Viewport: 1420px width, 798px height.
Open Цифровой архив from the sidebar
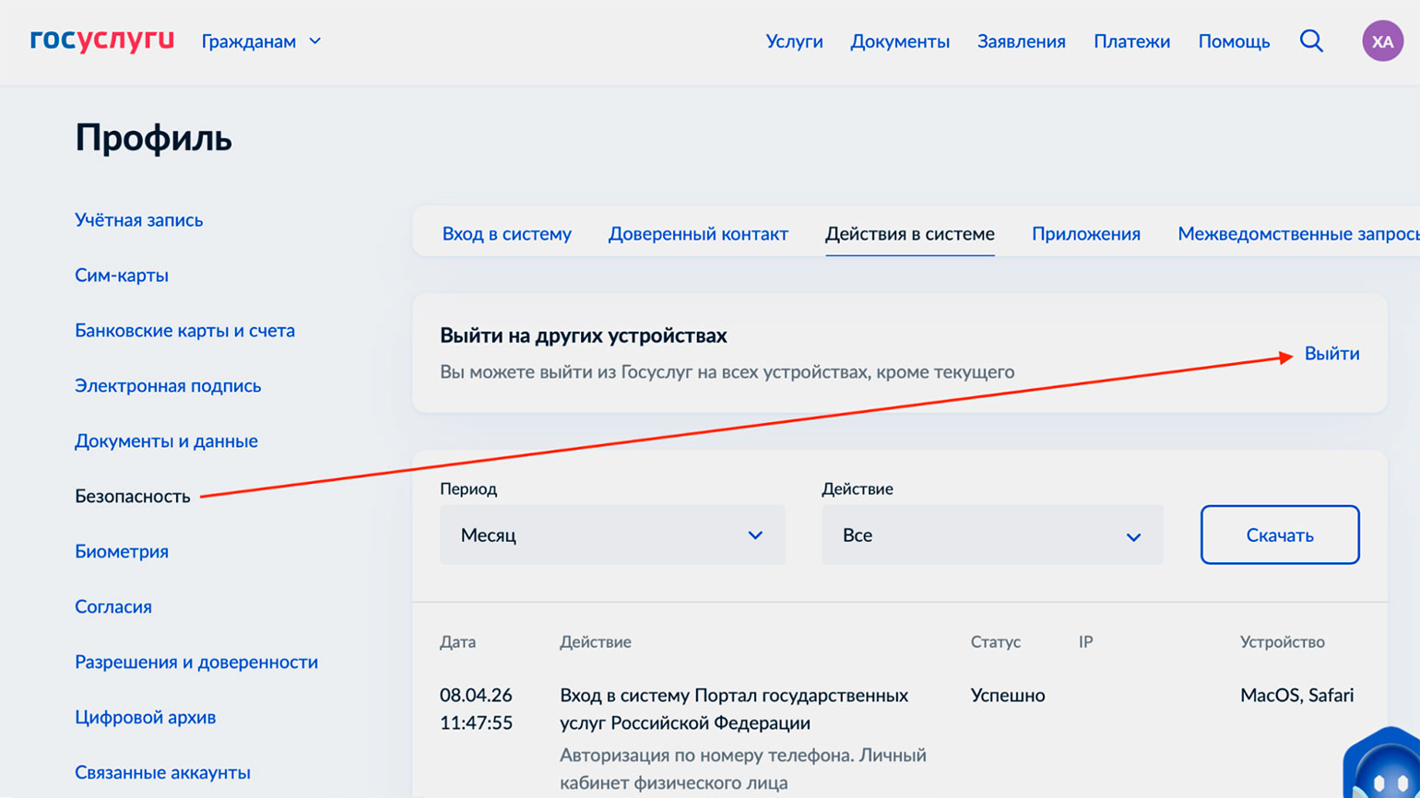point(145,718)
